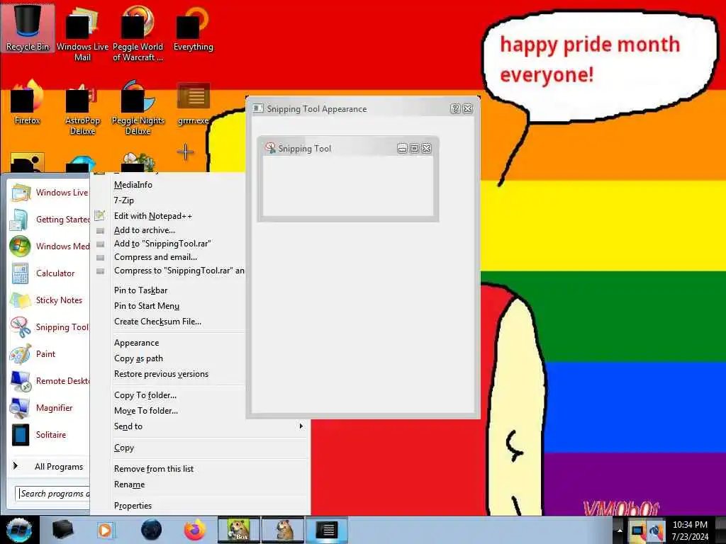The width and height of the screenshot is (726, 544).
Task: Choose MediaInfo in the context menu
Action: coord(133,185)
